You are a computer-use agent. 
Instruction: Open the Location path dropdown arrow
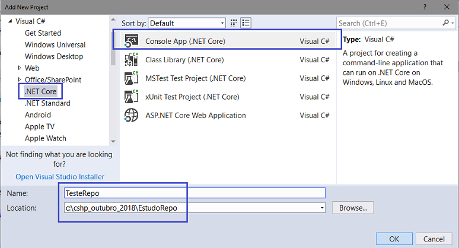click(322, 208)
